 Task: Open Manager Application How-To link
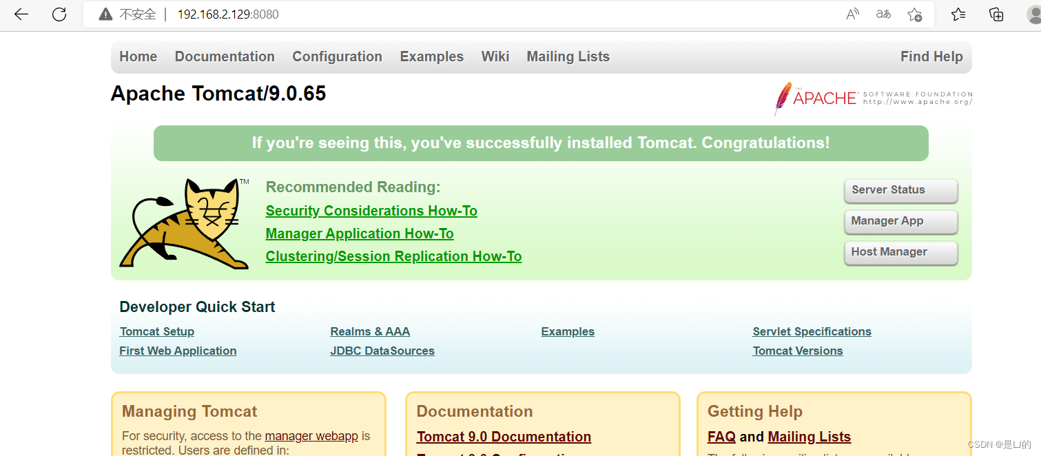(360, 234)
